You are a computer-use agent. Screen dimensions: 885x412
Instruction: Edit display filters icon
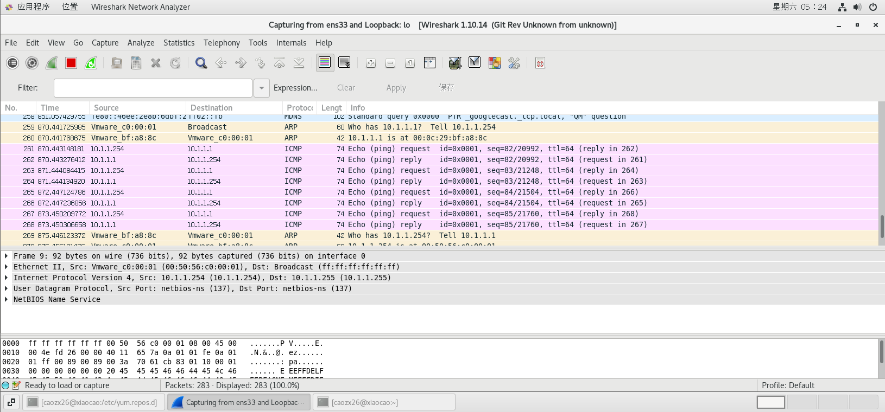[x=475, y=63]
